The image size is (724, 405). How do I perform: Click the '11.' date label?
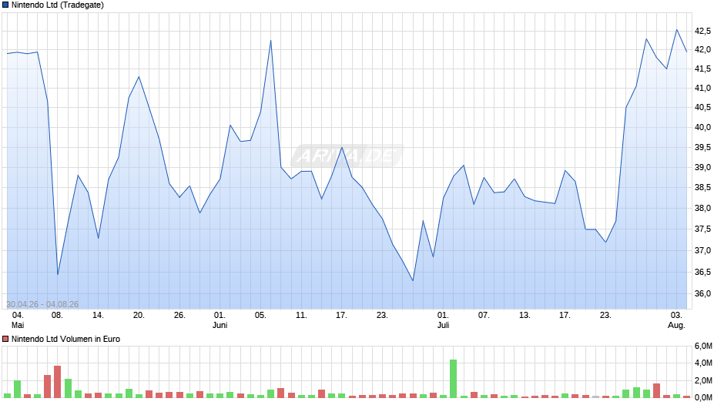(301, 316)
